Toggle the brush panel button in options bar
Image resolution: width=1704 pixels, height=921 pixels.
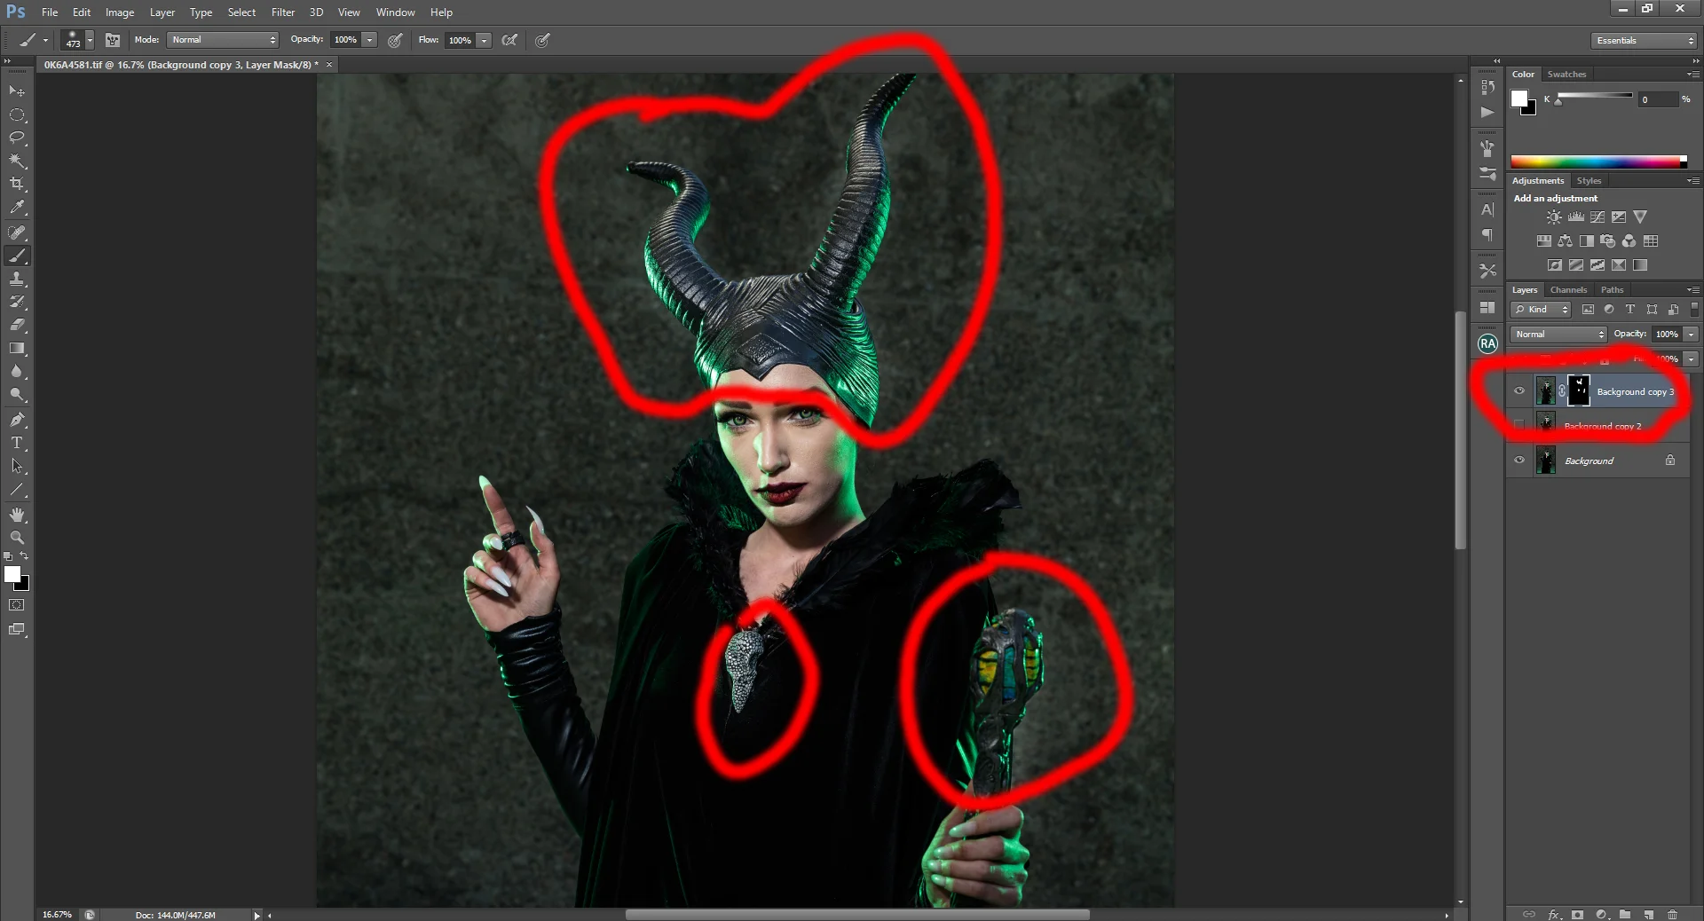click(113, 40)
